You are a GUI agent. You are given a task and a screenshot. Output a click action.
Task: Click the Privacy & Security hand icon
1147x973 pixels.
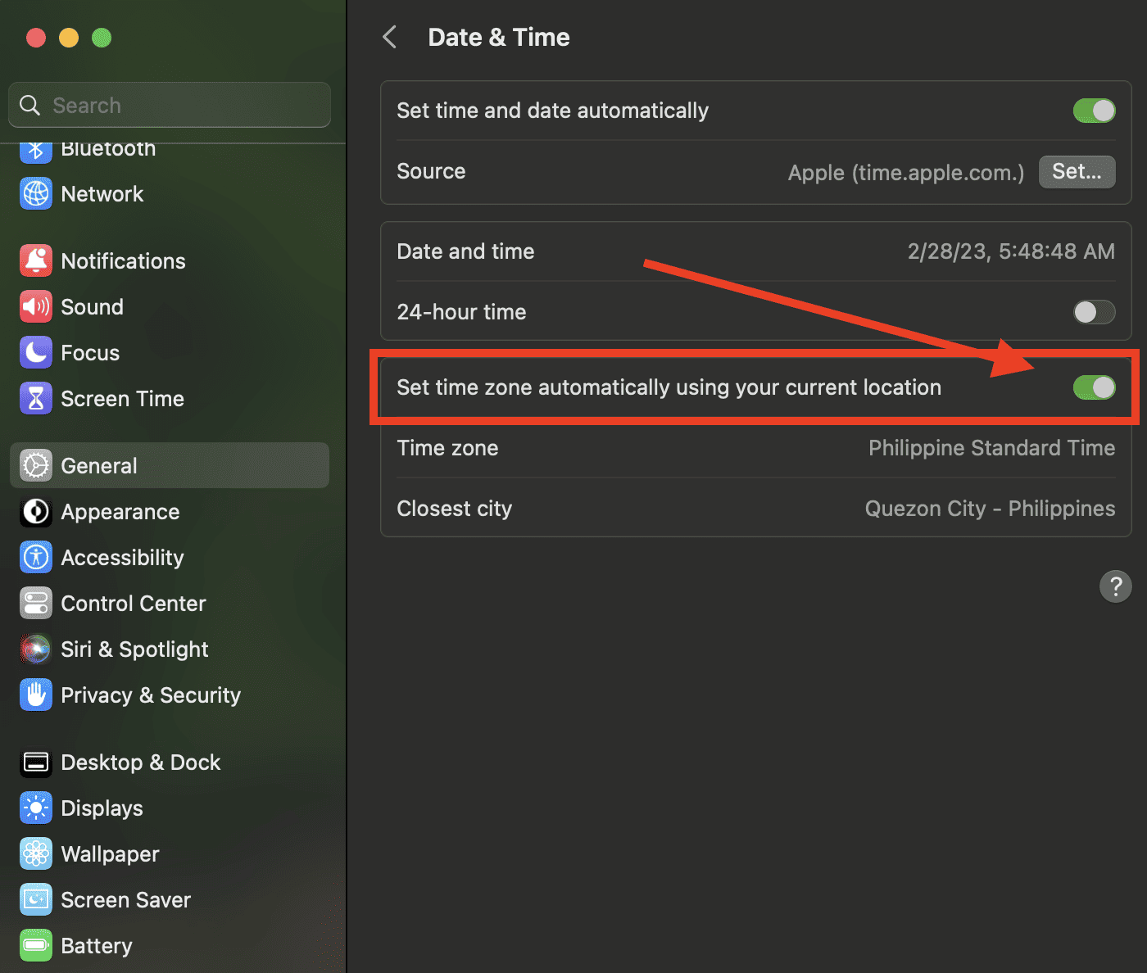click(x=36, y=695)
